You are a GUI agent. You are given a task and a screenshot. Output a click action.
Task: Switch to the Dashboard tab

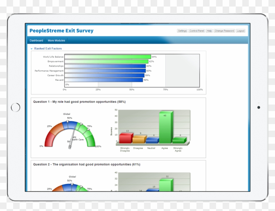click(x=36, y=41)
